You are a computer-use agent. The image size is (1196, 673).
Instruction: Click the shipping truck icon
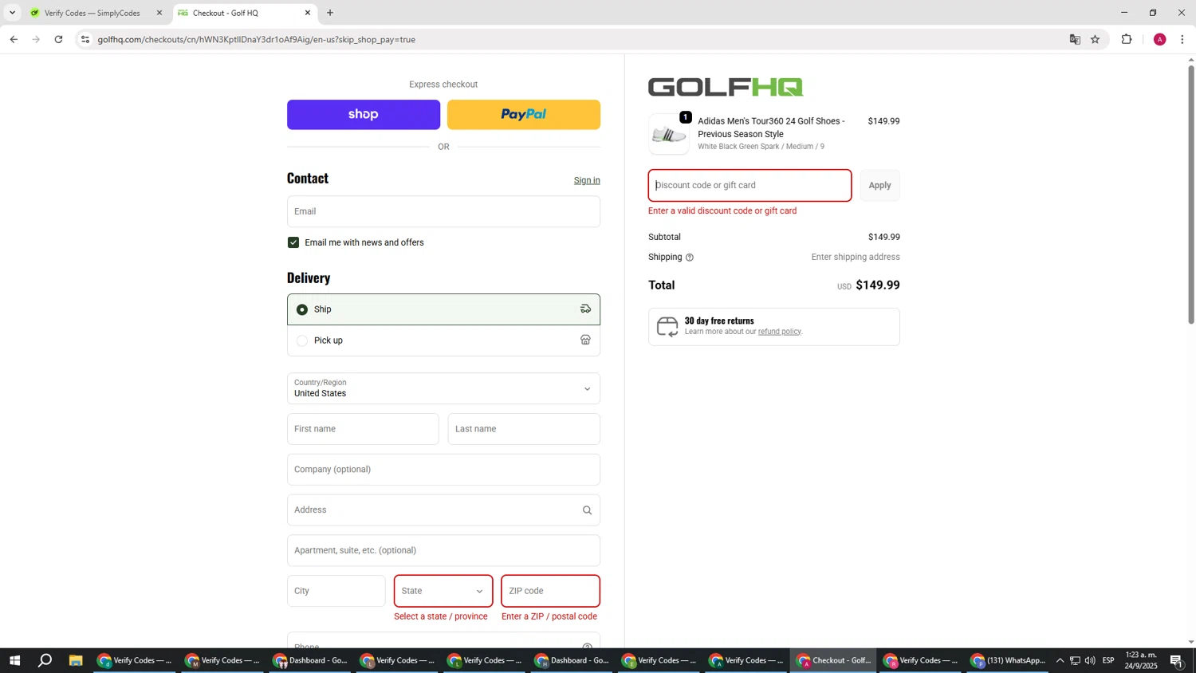click(585, 309)
